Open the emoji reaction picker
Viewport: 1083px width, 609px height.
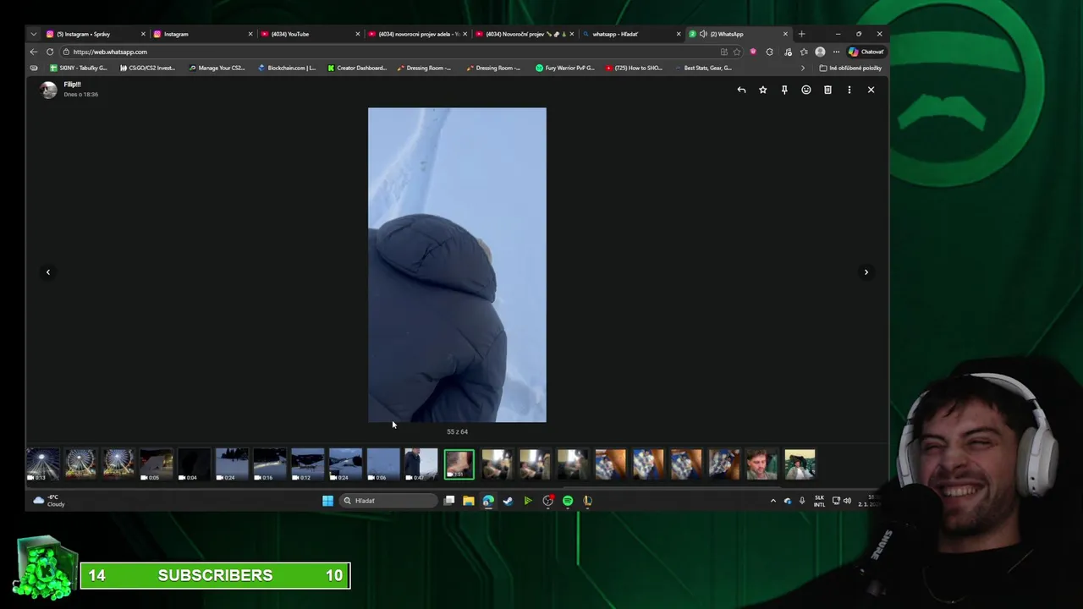tap(806, 90)
